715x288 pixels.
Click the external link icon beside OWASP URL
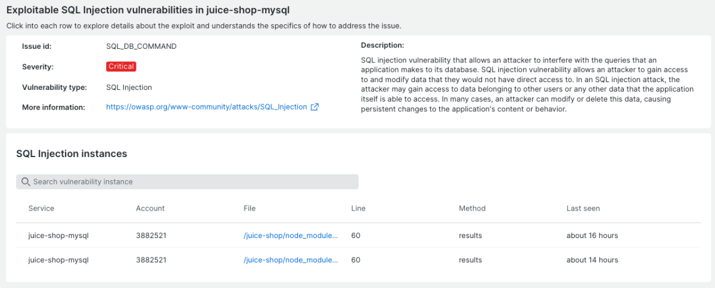pyautogui.click(x=315, y=107)
